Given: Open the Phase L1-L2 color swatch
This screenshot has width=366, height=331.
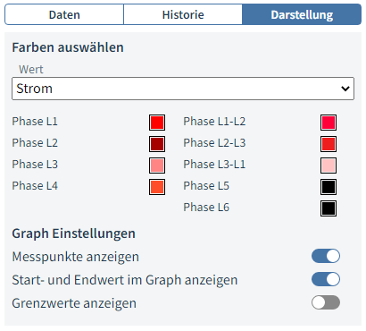Looking at the screenshot, I should point(329,123).
